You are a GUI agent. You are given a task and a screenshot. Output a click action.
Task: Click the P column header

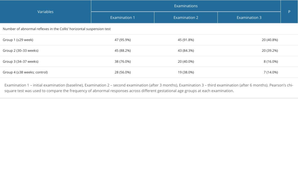coord(289,12)
